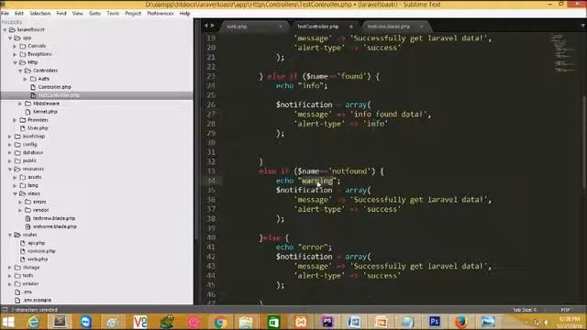This screenshot has width=587, height=330.
Task: Open testview.blade.php in sidebar
Action: tap(54, 218)
